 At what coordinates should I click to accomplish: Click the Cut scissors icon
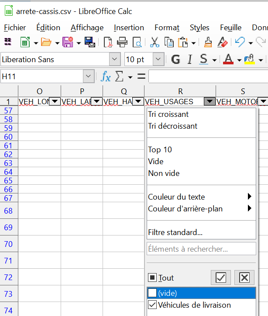click(155, 42)
